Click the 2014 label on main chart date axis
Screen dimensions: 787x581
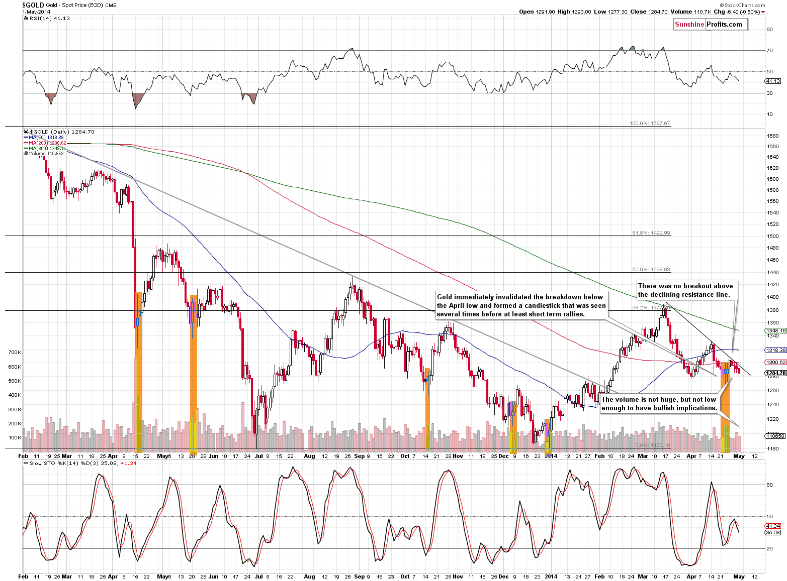pos(551,456)
